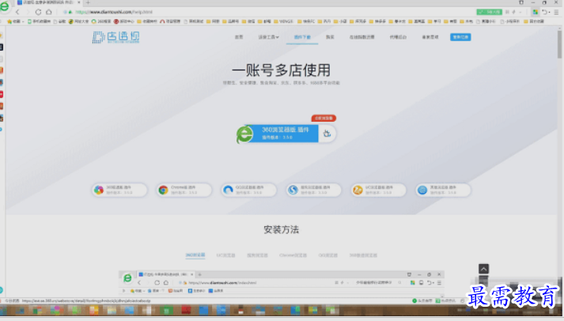Click the first taskbar icon at bottom-left

pos(3,310)
